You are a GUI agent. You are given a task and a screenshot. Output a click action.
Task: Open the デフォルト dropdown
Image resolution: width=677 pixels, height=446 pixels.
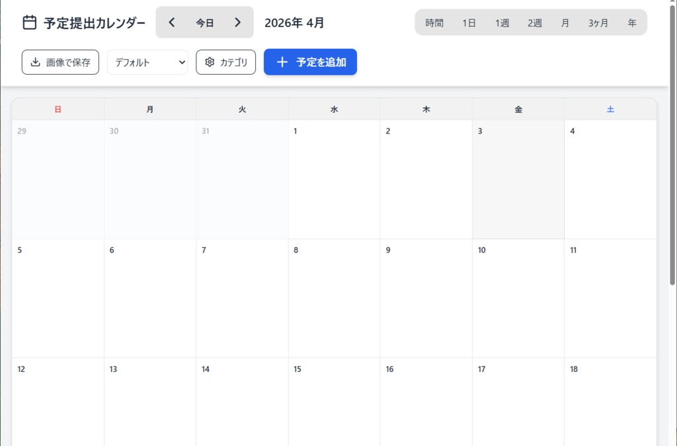tap(147, 62)
